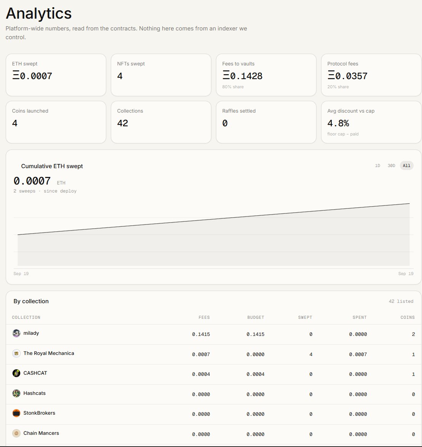Sort table by COLLECTION column header
The width and height of the screenshot is (422, 447).
26,317
